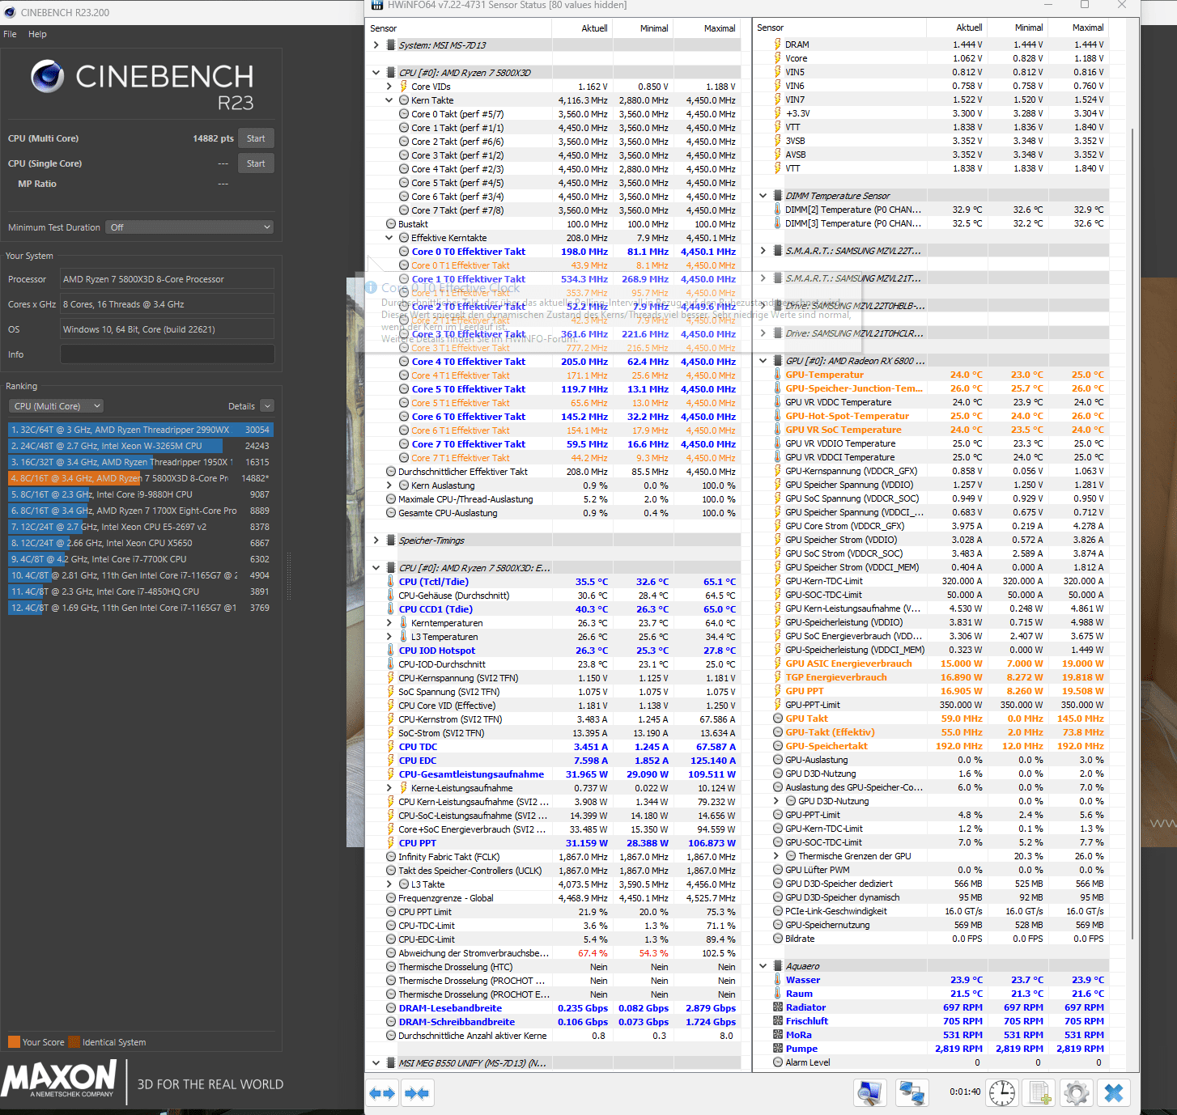The image size is (1177, 1115).
Task: Click the orange Your Score legend swatch
Action: (14, 1042)
